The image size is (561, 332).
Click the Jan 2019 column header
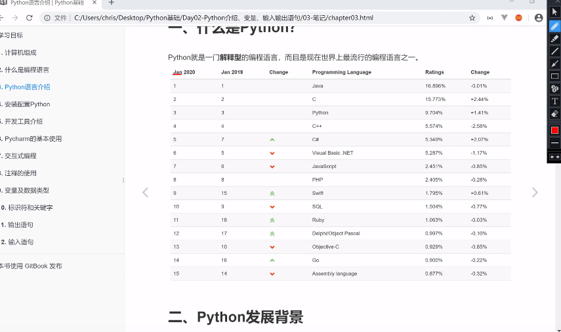click(232, 72)
